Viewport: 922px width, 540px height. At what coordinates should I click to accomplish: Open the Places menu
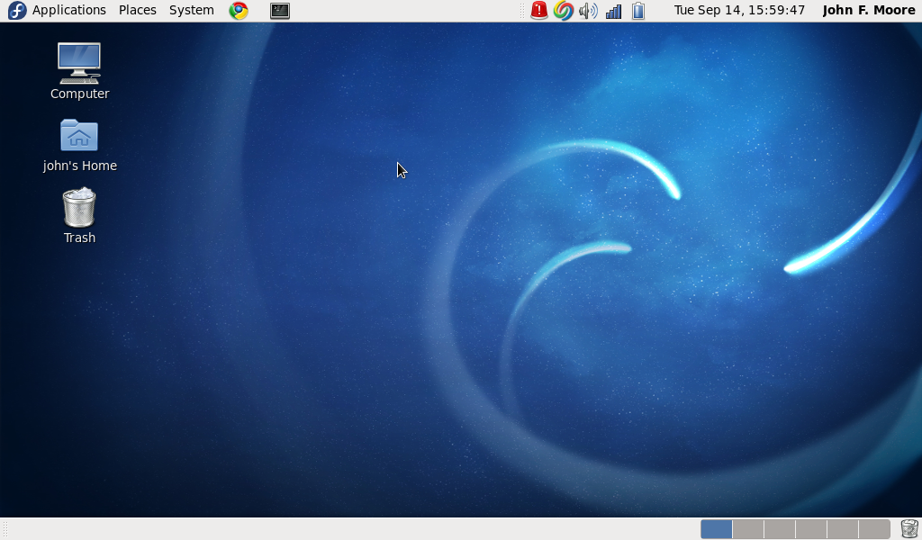pyautogui.click(x=138, y=11)
